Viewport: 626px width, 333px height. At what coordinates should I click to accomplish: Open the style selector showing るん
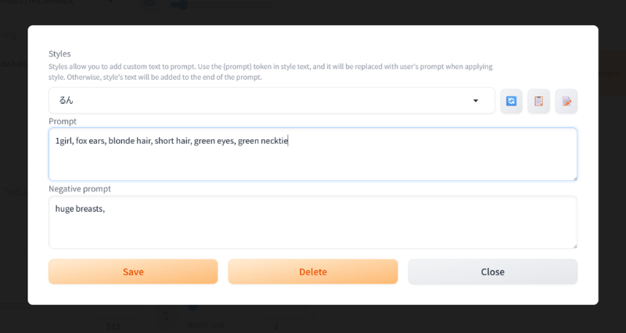tap(266, 101)
